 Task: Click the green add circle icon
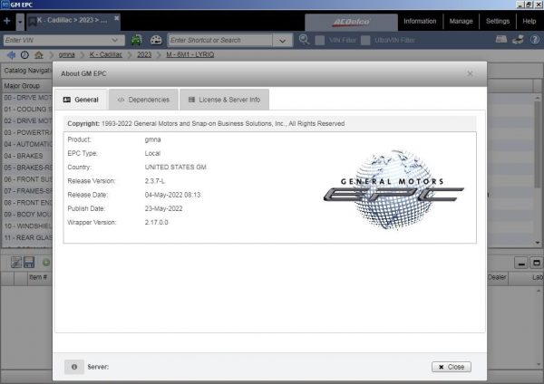[x=46, y=263]
